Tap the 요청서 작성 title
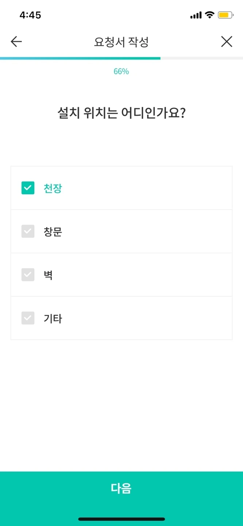This screenshot has height=526, width=243. 121,42
